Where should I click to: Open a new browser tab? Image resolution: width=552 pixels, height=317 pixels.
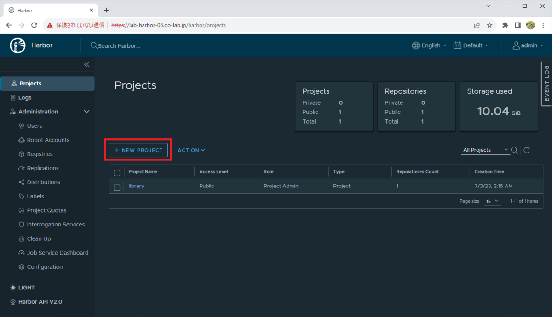point(106,10)
